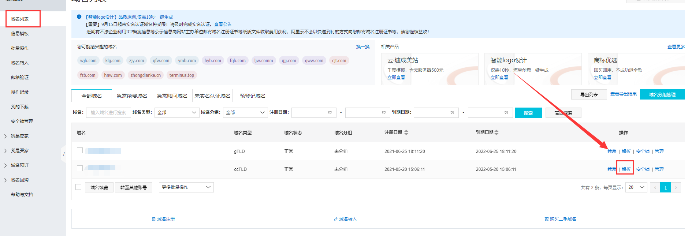Open the 域名分组 dropdown
Screen dimensions: 688x236
click(x=245, y=113)
